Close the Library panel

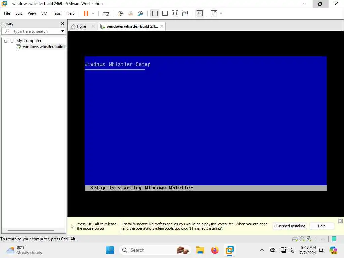(x=63, y=23)
